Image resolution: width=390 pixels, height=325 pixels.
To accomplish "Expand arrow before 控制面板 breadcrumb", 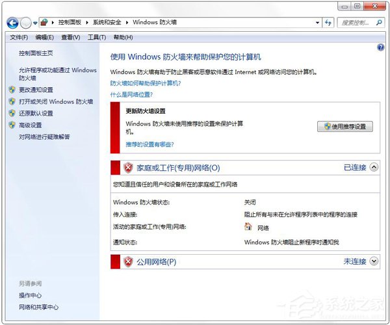I will click(53, 23).
